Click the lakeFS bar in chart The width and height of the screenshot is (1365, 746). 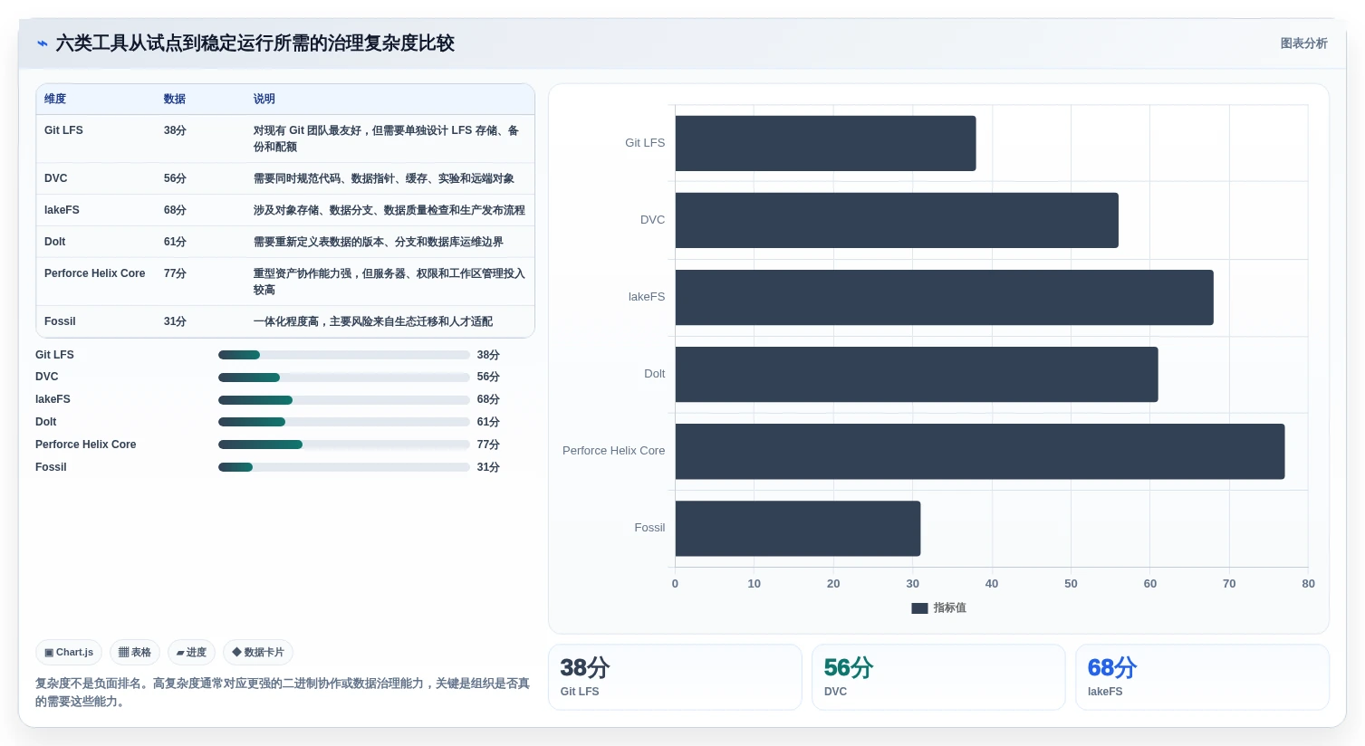coord(945,297)
